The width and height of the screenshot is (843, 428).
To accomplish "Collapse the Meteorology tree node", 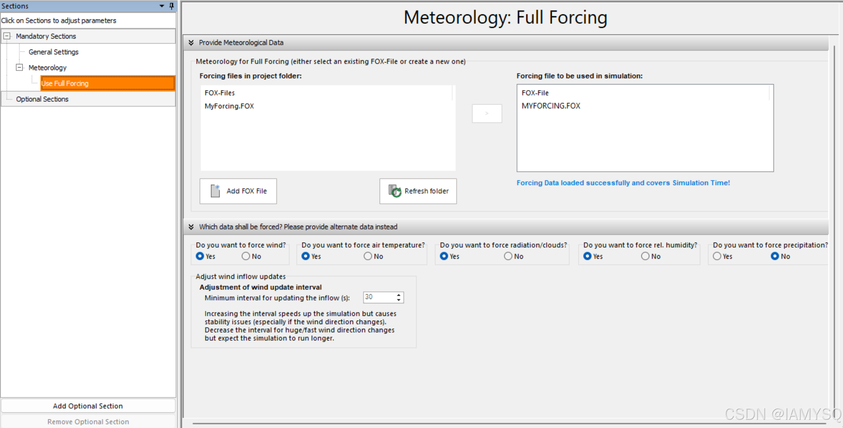I will (19, 68).
